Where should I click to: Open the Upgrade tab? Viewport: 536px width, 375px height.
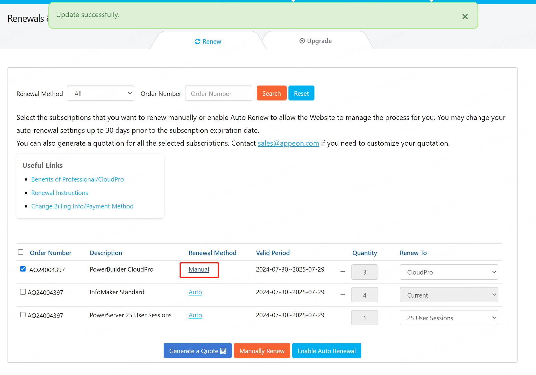tap(316, 41)
